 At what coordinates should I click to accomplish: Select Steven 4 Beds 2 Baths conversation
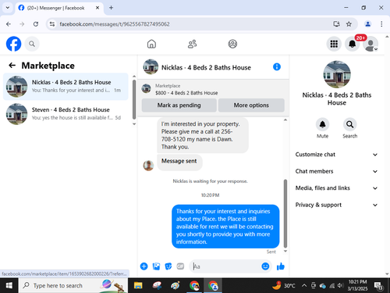tap(66, 114)
